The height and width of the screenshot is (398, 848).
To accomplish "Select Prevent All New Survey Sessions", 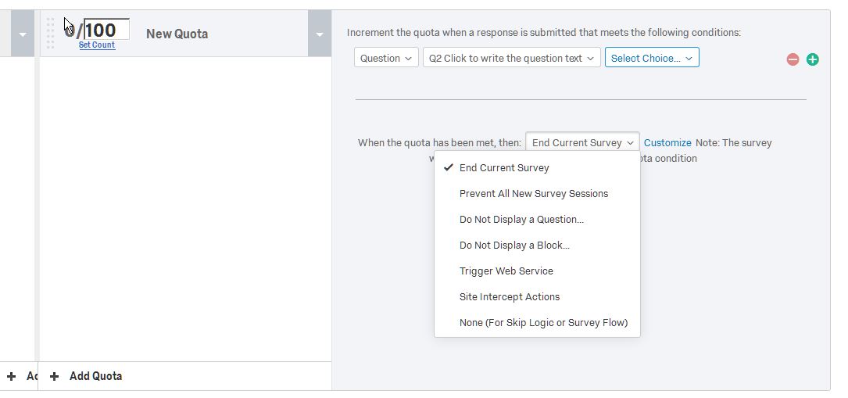I will click(534, 194).
